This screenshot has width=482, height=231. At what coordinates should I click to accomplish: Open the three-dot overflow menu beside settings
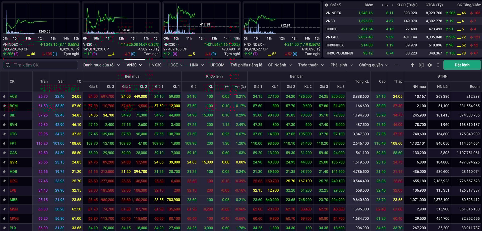click(x=438, y=65)
